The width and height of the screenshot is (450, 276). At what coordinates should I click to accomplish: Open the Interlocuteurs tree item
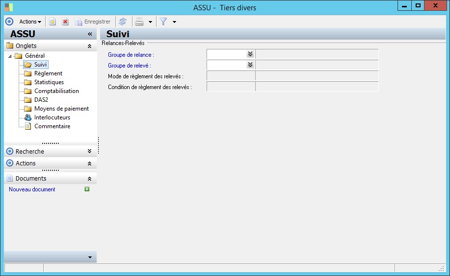pyautogui.click(x=52, y=117)
